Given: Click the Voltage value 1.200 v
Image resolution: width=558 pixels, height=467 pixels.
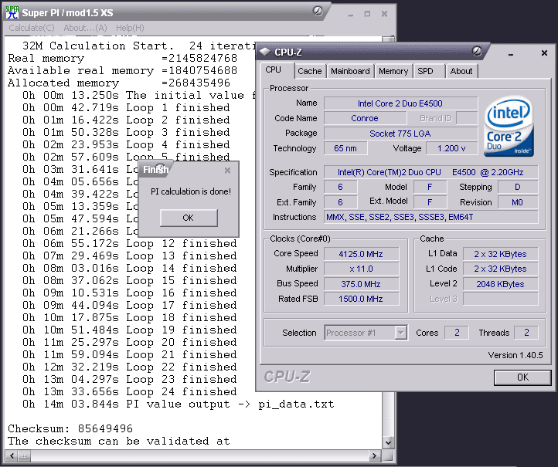Looking at the screenshot, I should tap(451, 148).
